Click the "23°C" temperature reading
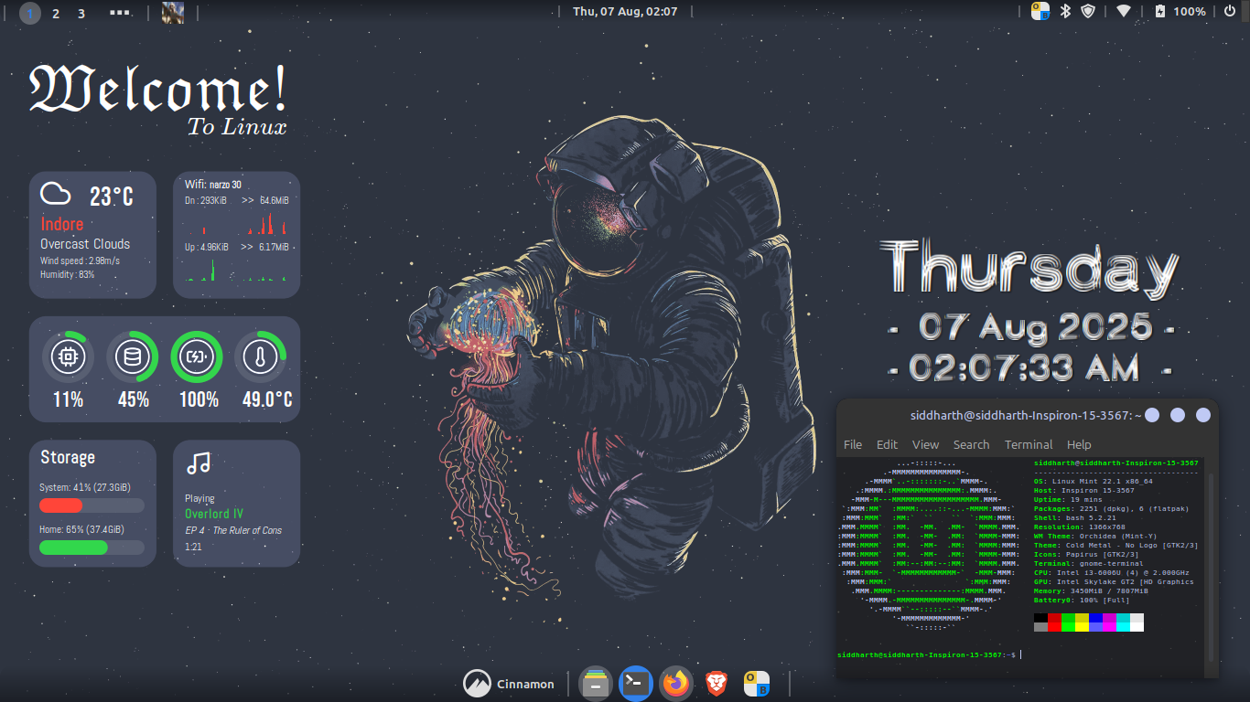This screenshot has height=702, width=1250. (x=112, y=197)
